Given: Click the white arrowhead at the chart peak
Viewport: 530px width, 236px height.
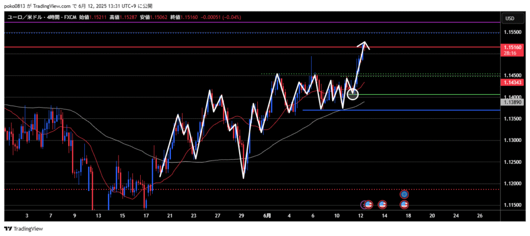Looking at the screenshot, I should (366, 44).
